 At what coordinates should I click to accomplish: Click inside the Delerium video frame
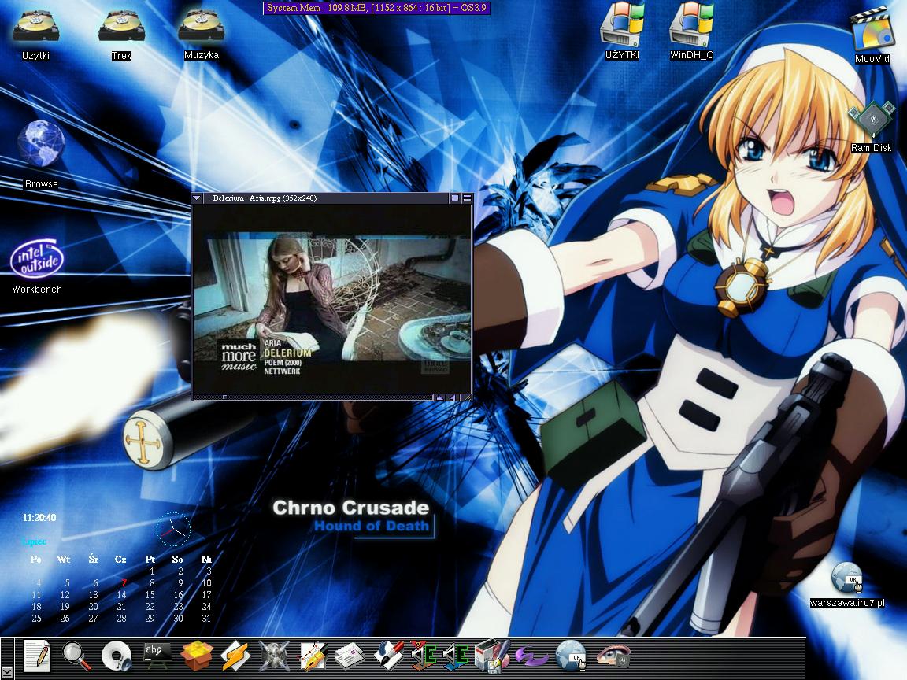pos(332,298)
